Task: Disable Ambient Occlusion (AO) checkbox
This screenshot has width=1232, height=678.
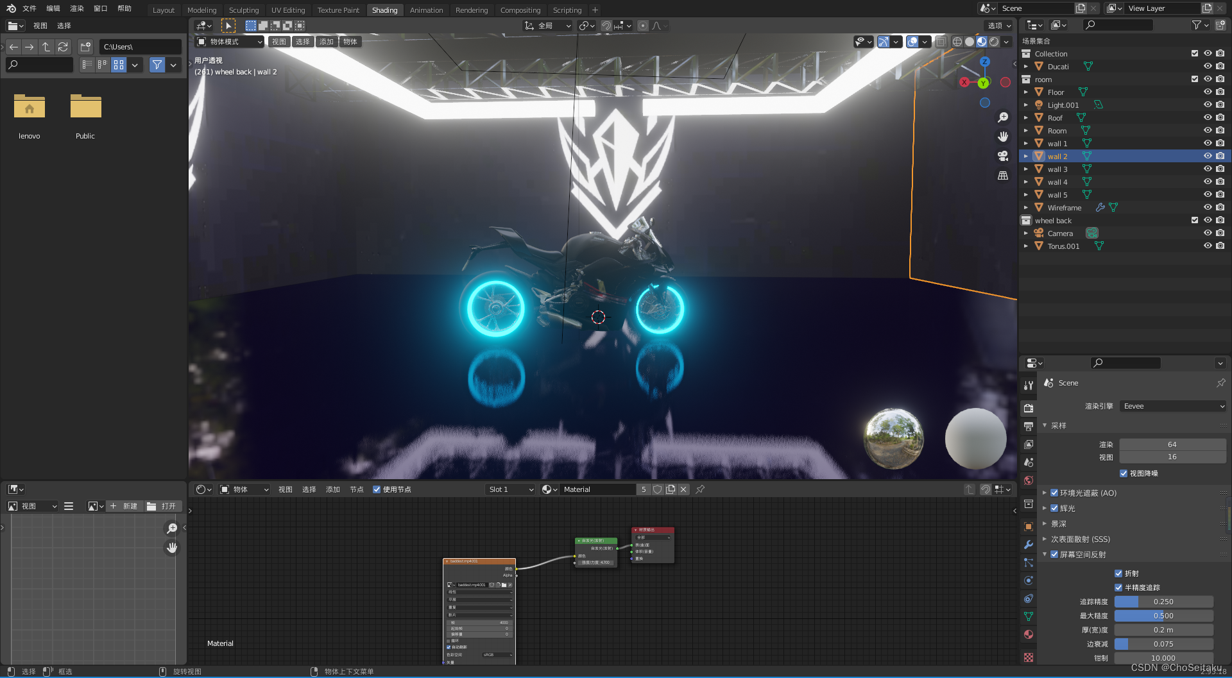Action: (x=1054, y=493)
